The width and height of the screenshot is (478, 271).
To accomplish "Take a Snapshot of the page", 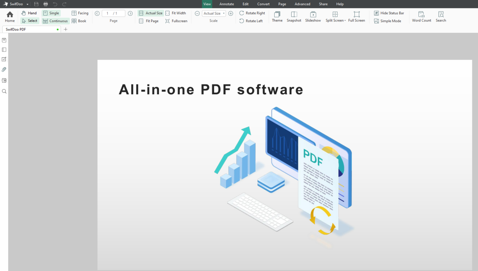I will [294, 17].
